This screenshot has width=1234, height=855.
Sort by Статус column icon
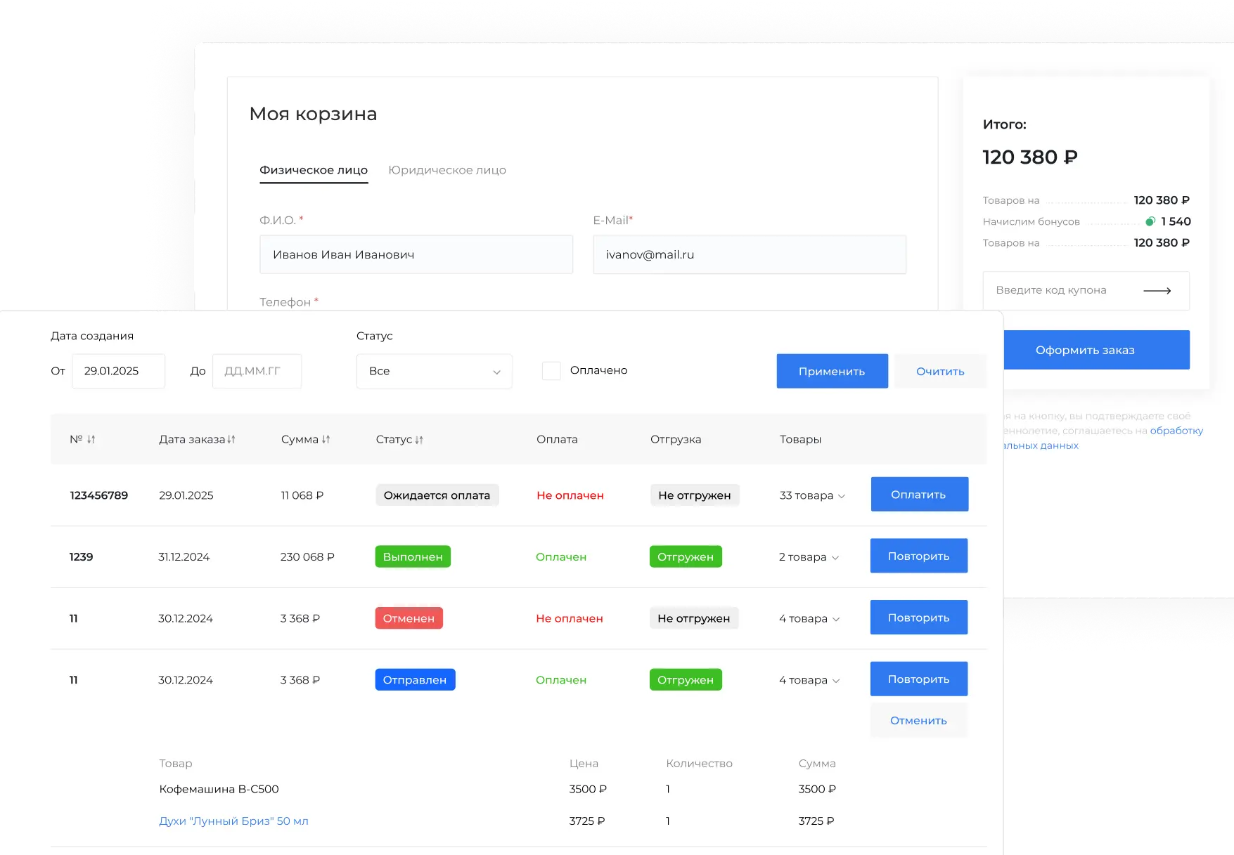pyautogui.click(x=419, y=440)
